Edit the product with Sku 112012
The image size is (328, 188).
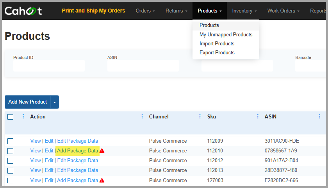click(49, 161)
